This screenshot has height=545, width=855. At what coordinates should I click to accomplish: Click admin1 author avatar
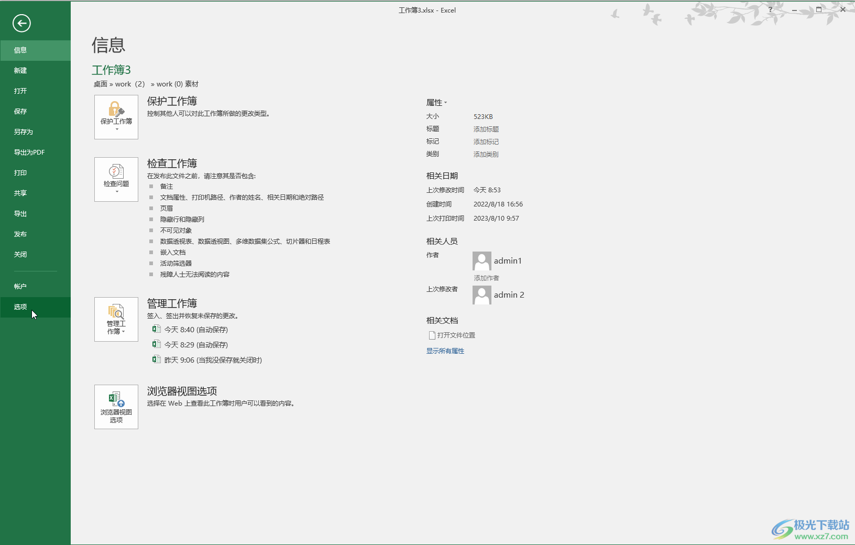click(x=481, y=260)
